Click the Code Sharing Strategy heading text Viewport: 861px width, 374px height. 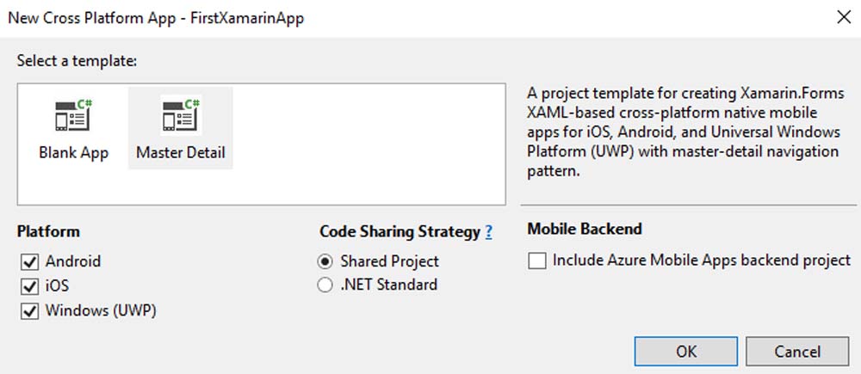(x=400, y=231)
